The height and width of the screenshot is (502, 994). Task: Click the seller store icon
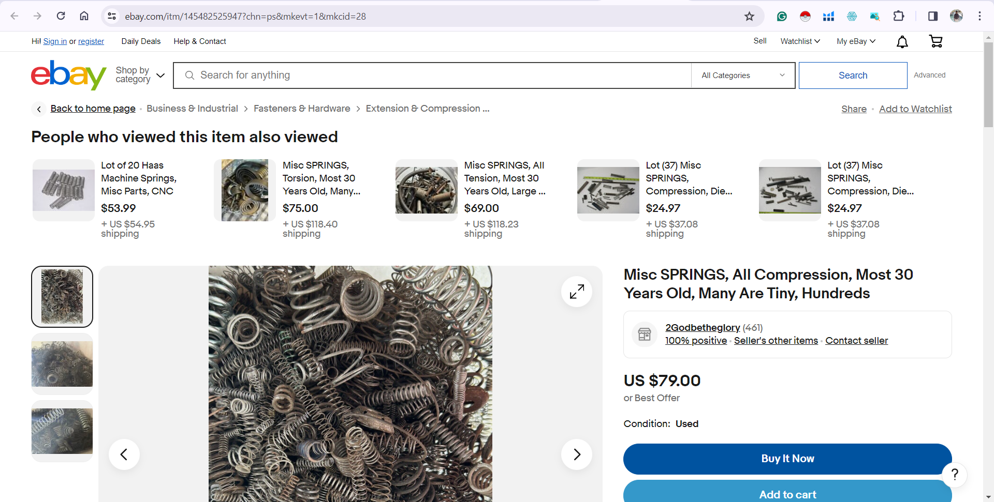[x=645, y=334]
